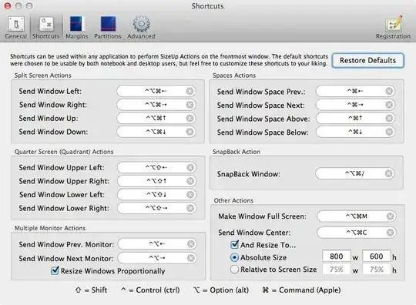Edit the Send Window Center shortcut field
Image resolution: width=416 pixels, height=305 pixels.
click(x=357, y=233)
